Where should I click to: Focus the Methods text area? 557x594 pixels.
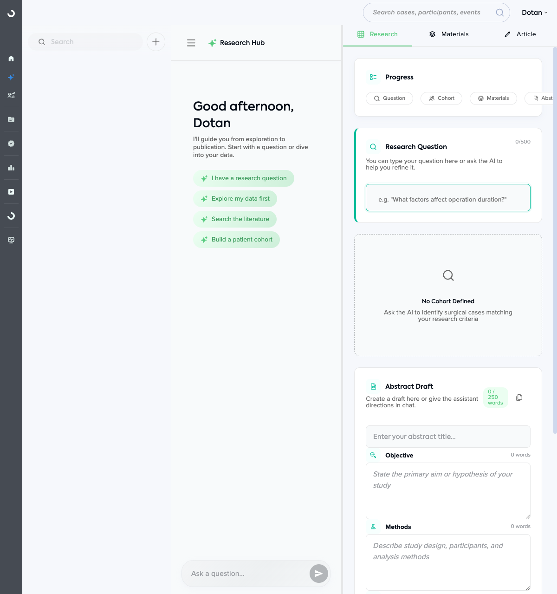click(448, 562)
